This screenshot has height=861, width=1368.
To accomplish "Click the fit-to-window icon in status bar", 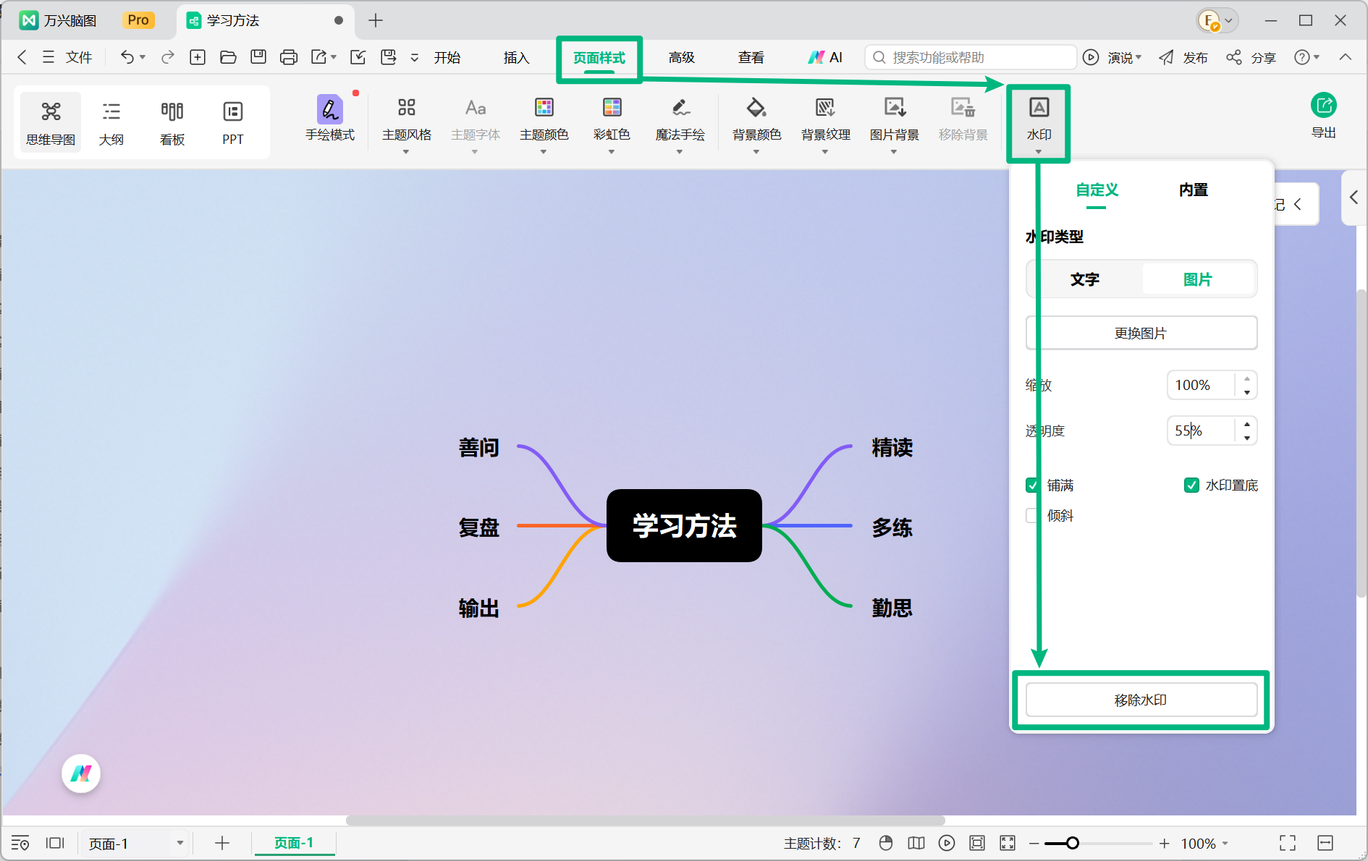I will (977, 843).
